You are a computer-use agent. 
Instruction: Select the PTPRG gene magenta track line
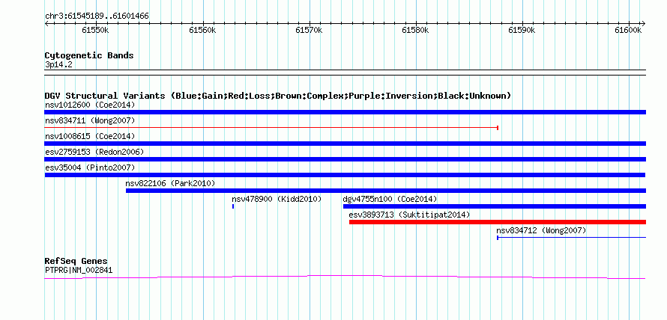click(x=345, y=277)
